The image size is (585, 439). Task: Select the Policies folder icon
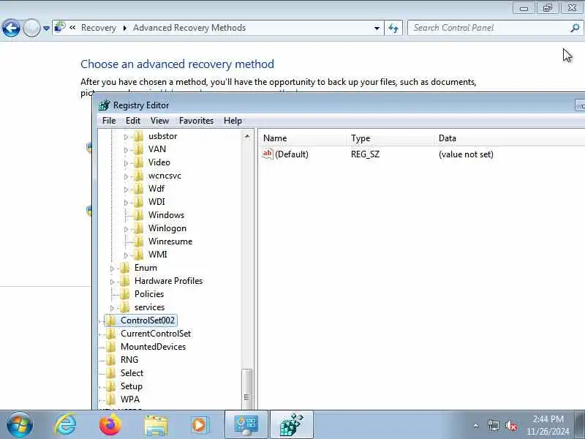tap(124, 294)
